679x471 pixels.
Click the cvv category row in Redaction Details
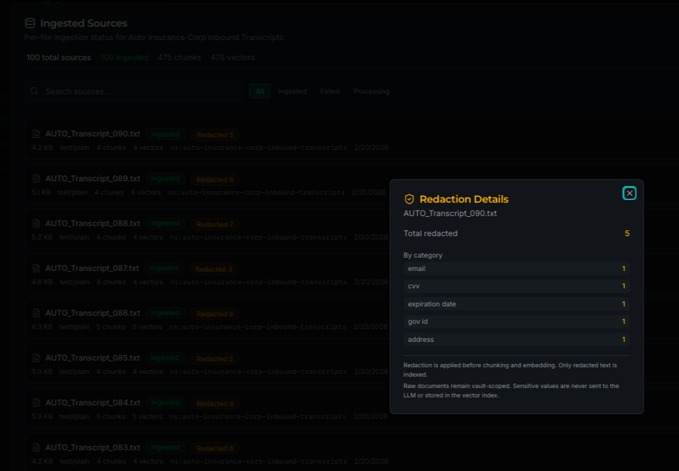(516, 286)
